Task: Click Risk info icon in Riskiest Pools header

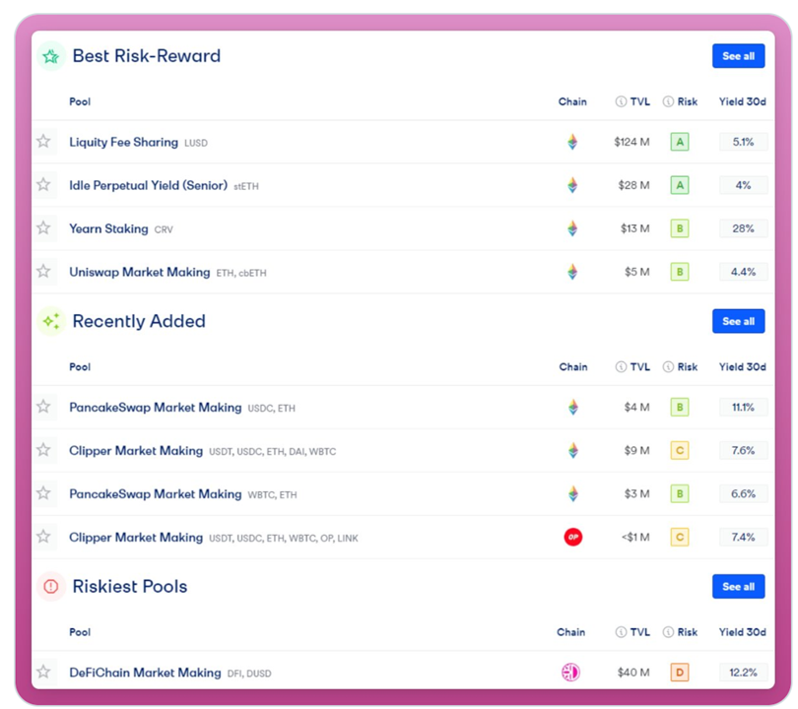Action: (x=668, y=632)
